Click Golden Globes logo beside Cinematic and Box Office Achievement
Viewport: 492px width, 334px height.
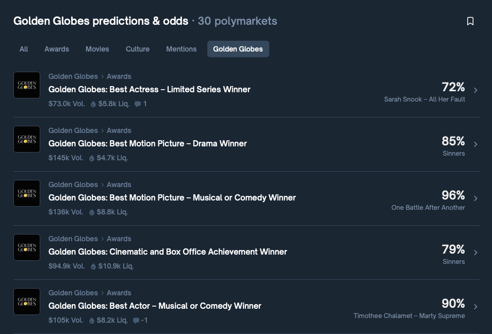point(27,247)
